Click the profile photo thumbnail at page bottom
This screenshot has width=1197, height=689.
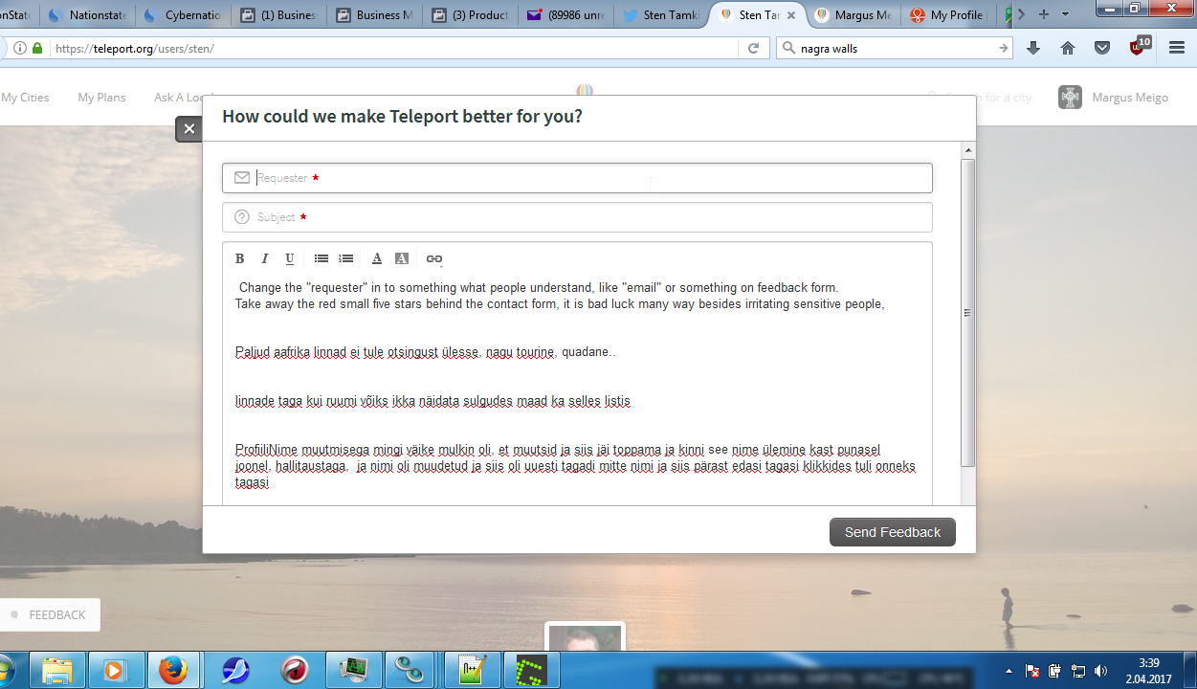[x=585, y=638]
